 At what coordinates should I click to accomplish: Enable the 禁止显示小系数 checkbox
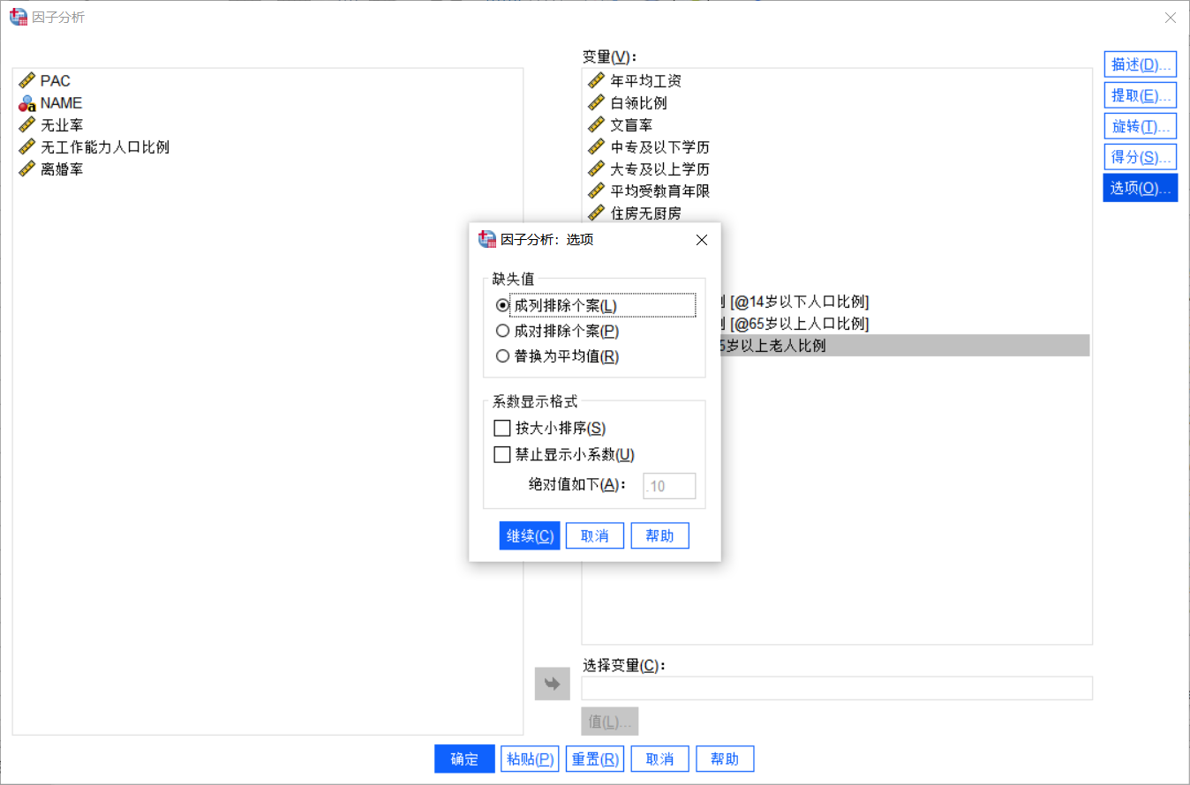click(502, 454)
